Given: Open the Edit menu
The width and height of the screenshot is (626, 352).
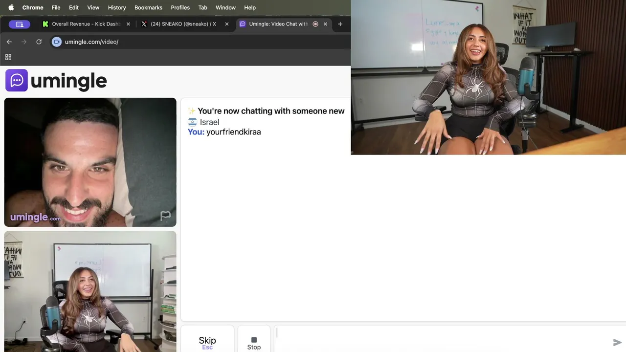Looking at the screenshot, I should [x=74, y=7].
